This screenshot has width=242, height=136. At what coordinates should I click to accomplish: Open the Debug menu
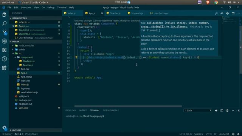[x=51, y=8]
